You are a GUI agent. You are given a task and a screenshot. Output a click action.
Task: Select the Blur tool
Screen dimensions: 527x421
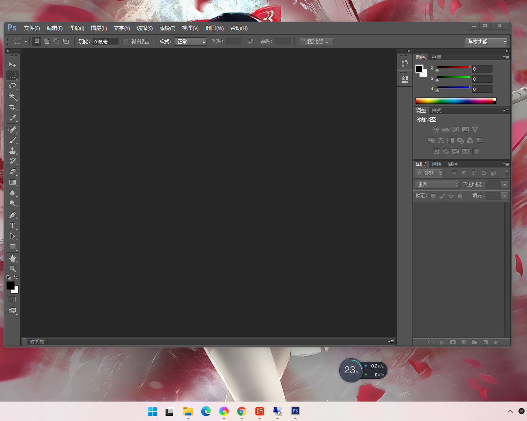pos(13,193)
